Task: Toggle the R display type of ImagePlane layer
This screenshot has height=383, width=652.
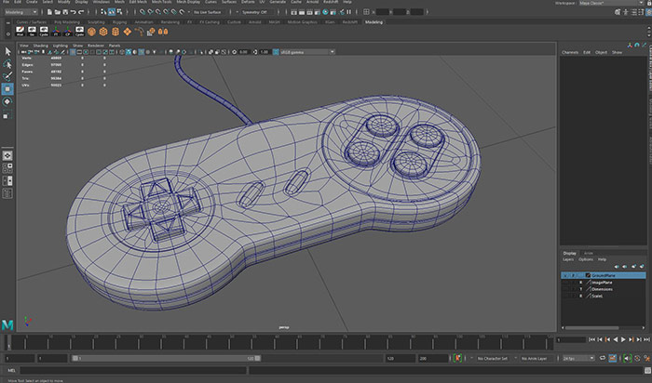Action: 581,283
